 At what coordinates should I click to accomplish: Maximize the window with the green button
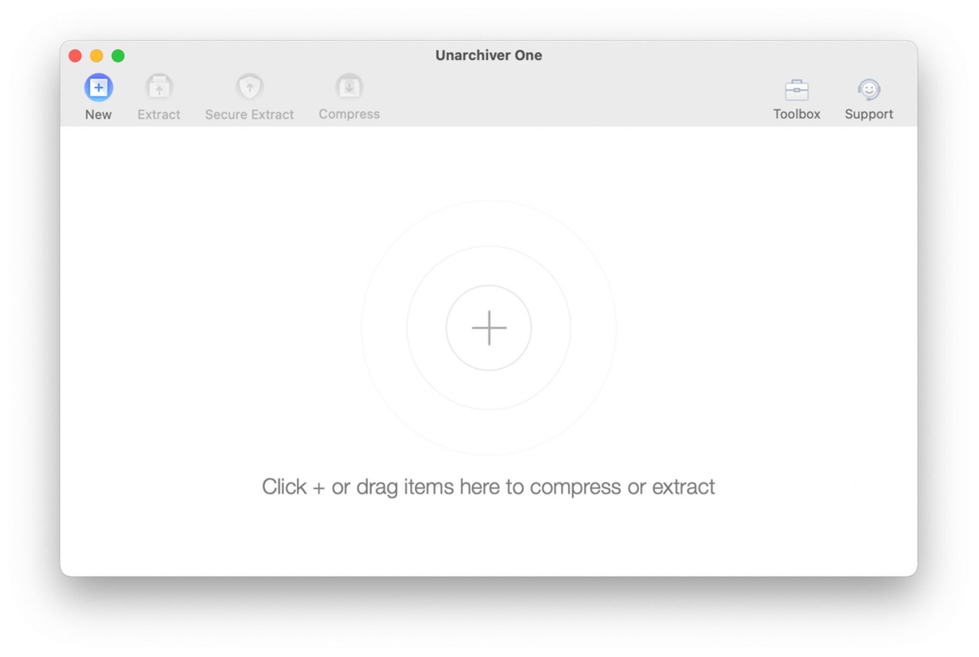tap(118, 56)
